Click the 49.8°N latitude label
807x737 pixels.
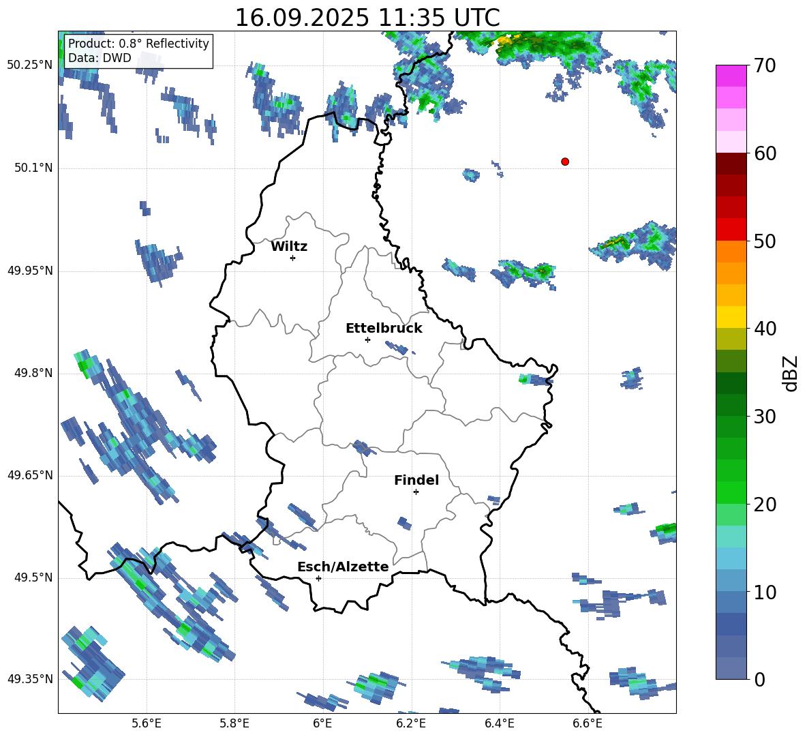coord(33,373)
